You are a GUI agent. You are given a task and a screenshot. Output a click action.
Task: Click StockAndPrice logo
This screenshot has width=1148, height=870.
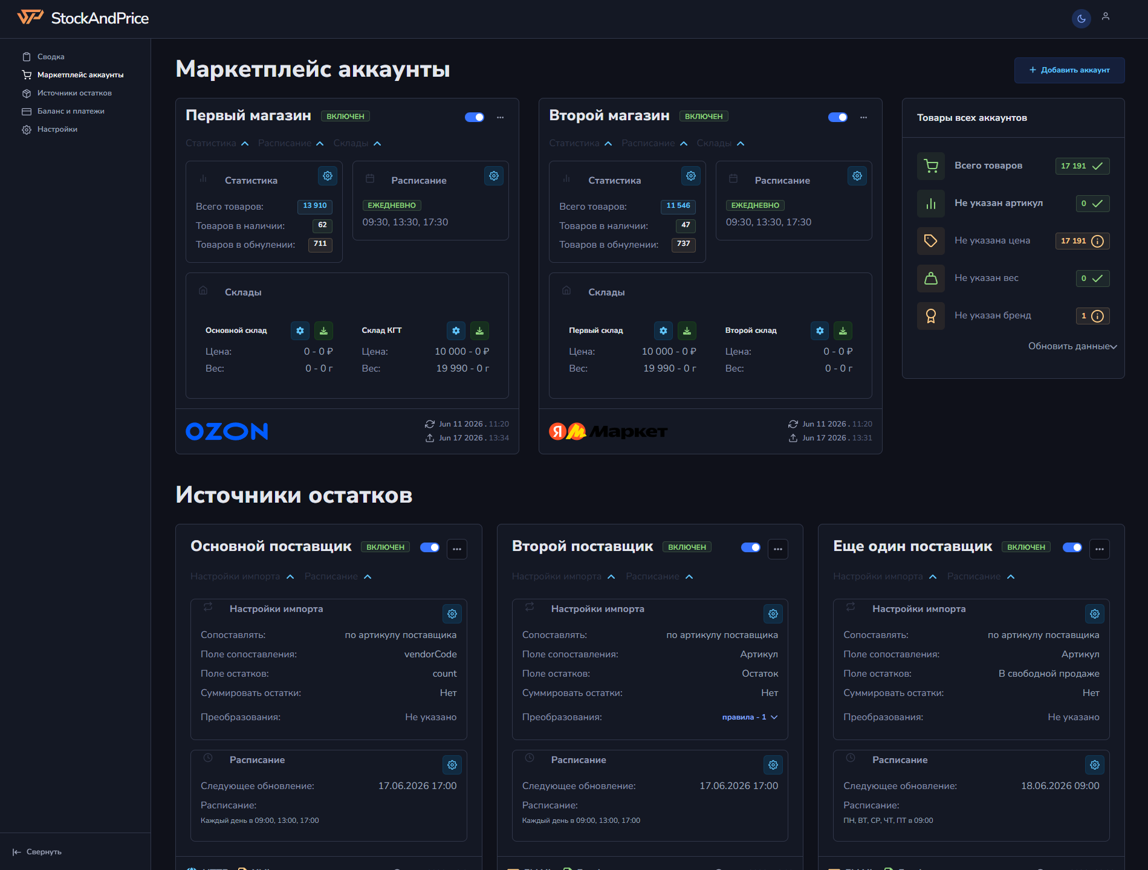83,18
